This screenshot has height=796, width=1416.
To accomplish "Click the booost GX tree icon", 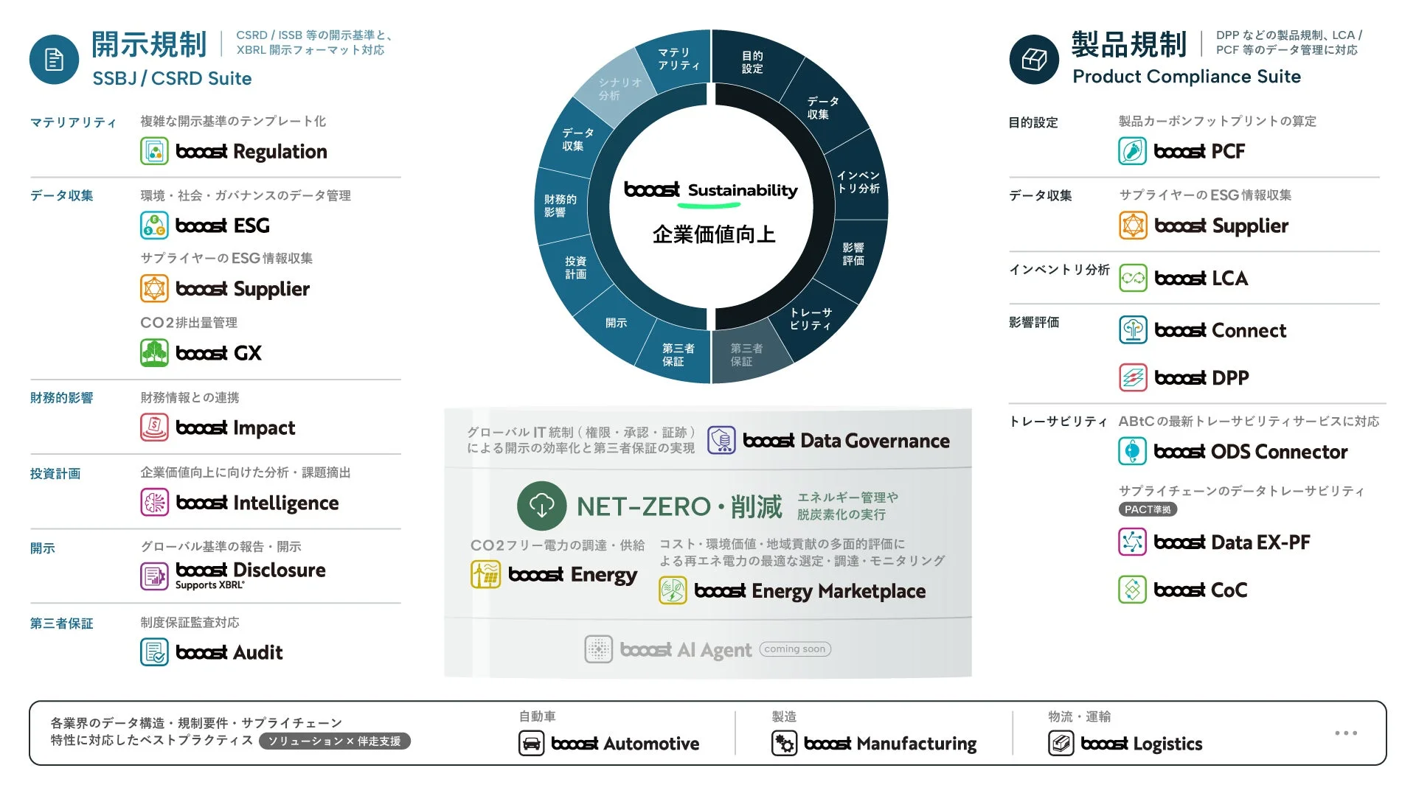I will (x=154, y=353).
